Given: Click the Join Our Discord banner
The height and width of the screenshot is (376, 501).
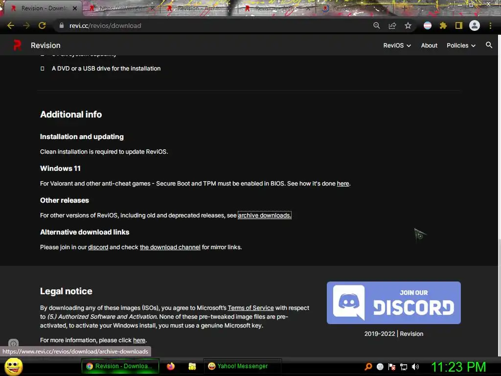Looking at the screenshot, I should click(394, 303).
